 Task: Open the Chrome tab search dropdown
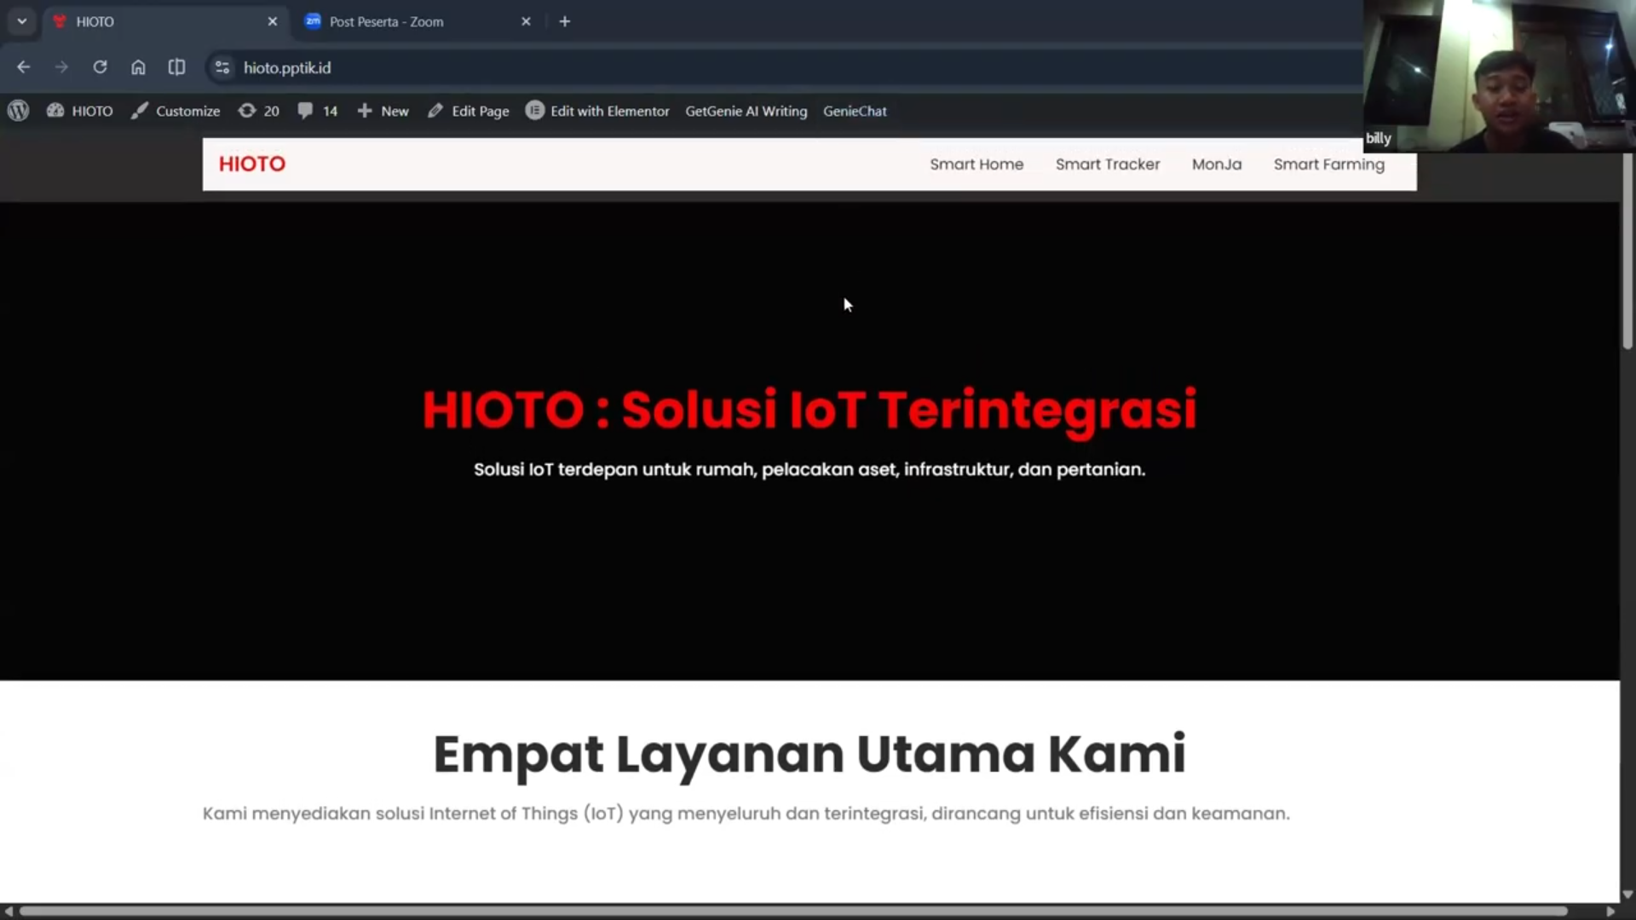pos(21,21)
